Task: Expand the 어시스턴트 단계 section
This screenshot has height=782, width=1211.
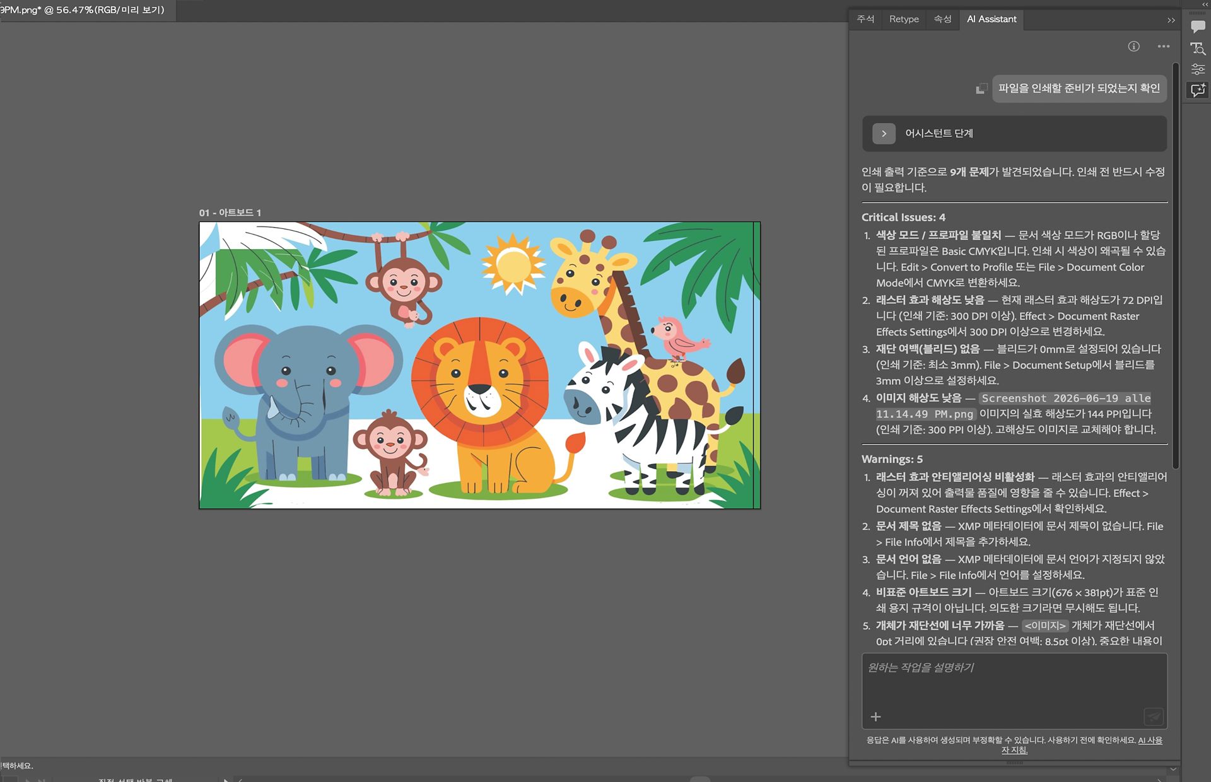Action: 884,134
